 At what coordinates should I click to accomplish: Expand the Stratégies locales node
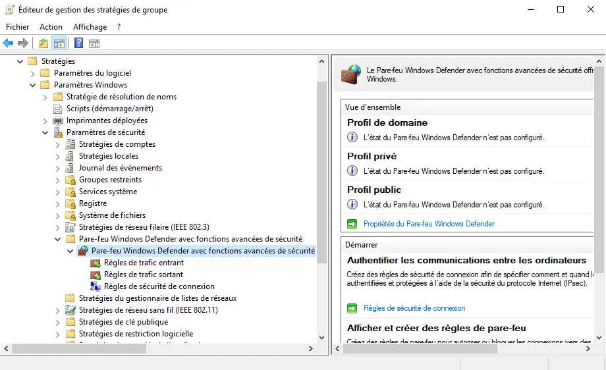57,157
